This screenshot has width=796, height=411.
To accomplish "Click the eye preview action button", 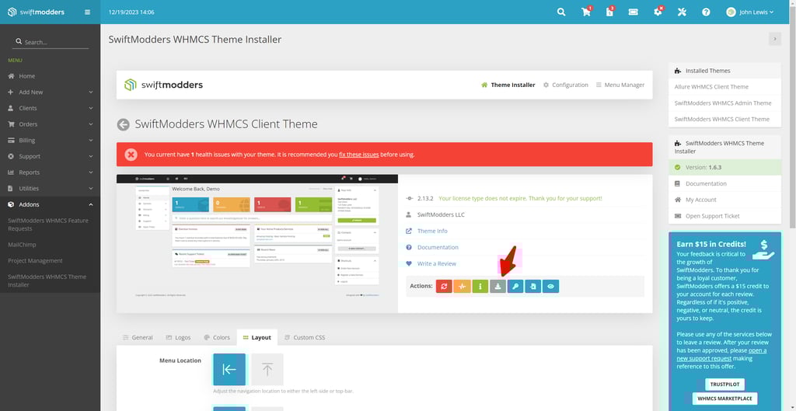I will [550, 286].
